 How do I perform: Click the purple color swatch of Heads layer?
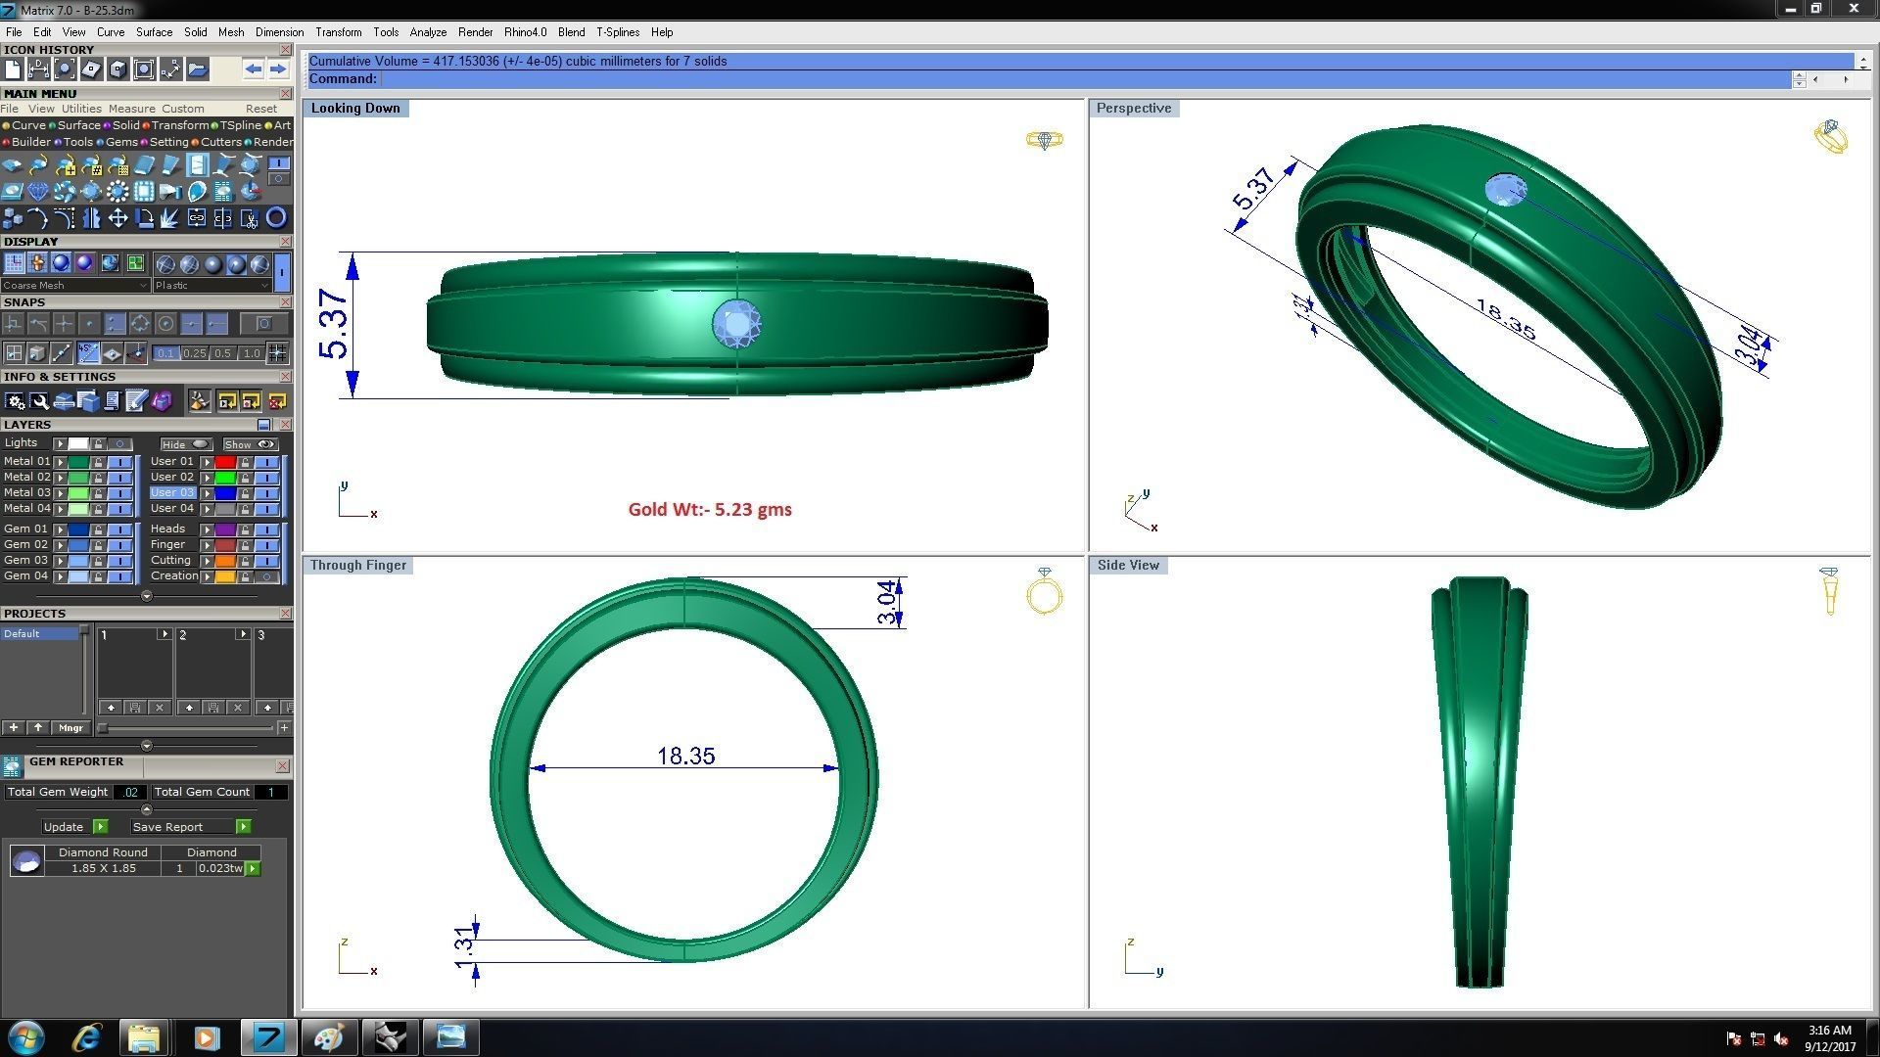(x=225, y=529)
